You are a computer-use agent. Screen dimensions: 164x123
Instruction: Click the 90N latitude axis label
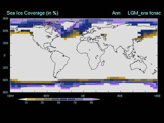pos(5,18)
